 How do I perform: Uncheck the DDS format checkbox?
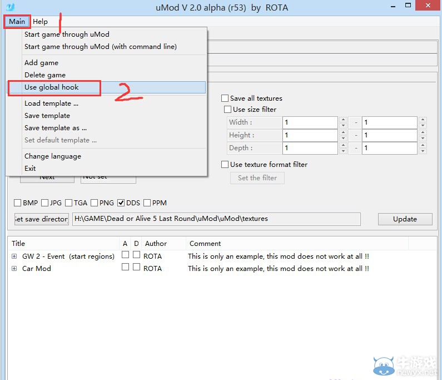tap(121, 203)
